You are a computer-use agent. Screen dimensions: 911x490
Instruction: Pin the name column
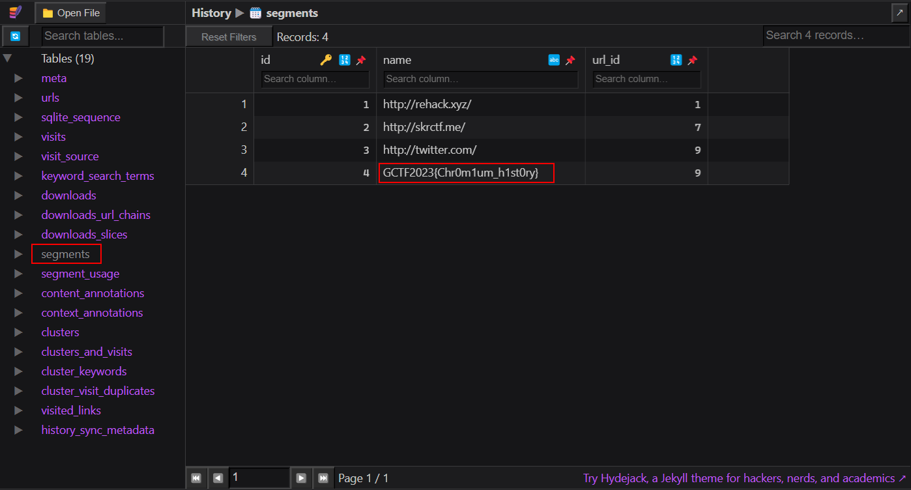(x=570, y=60)
